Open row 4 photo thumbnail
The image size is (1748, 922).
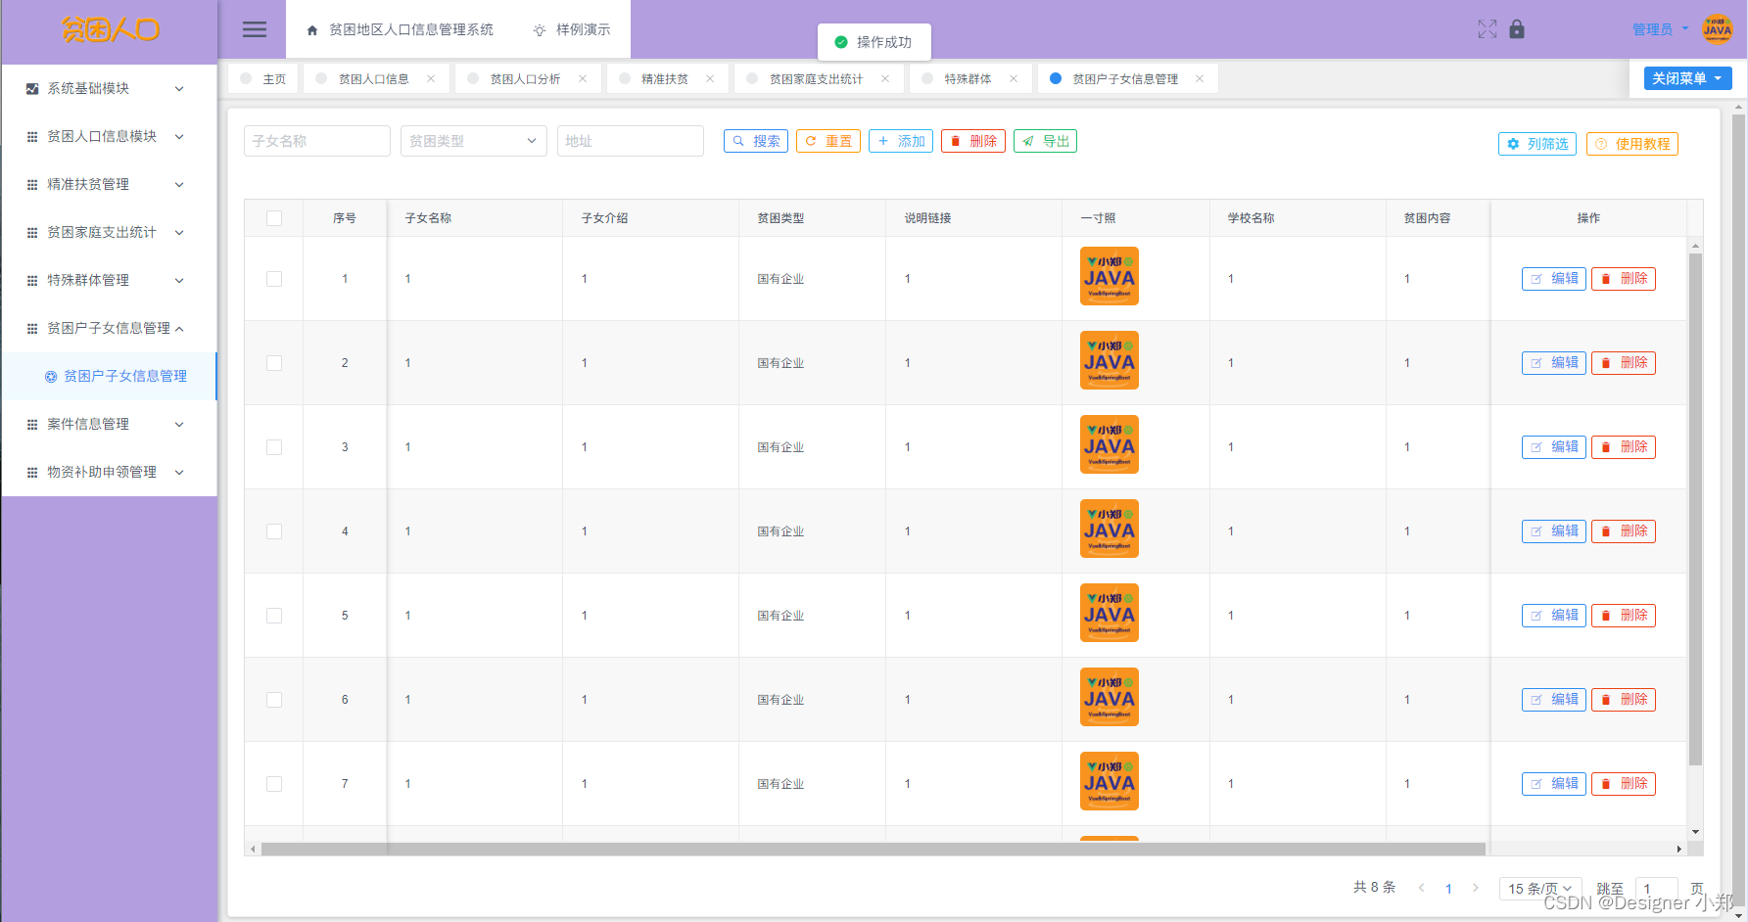(x=1110, y=529)
